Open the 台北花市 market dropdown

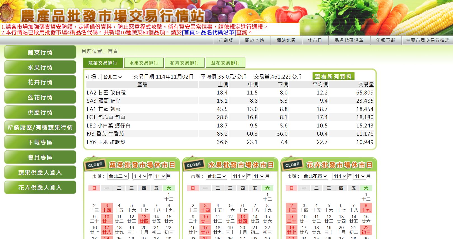[x=315, y=176]
